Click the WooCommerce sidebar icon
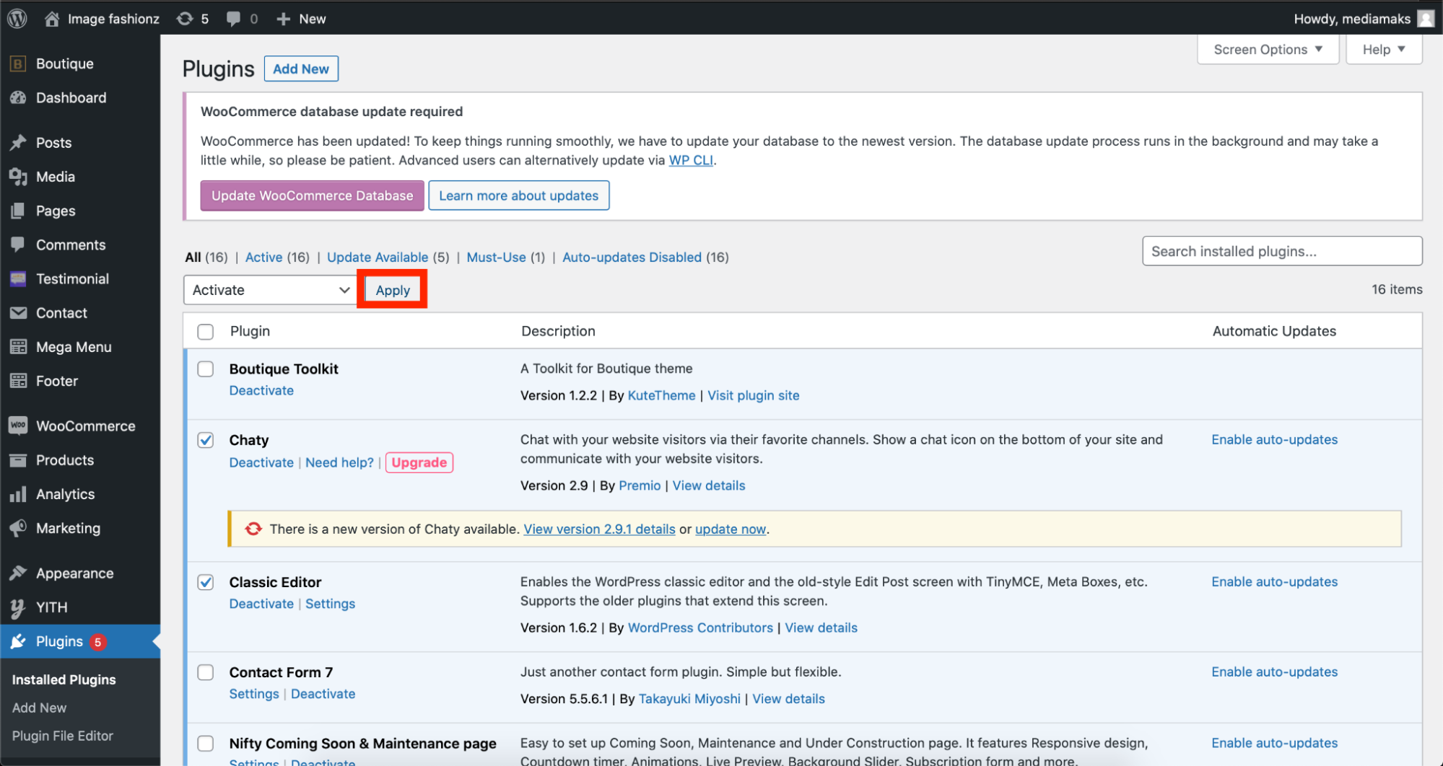The height and width of the screenshot is (766, 1443). click(18, 426)
